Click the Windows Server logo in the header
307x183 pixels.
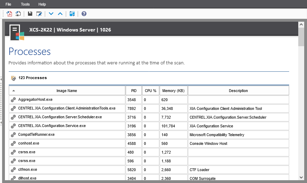point(17,33)
